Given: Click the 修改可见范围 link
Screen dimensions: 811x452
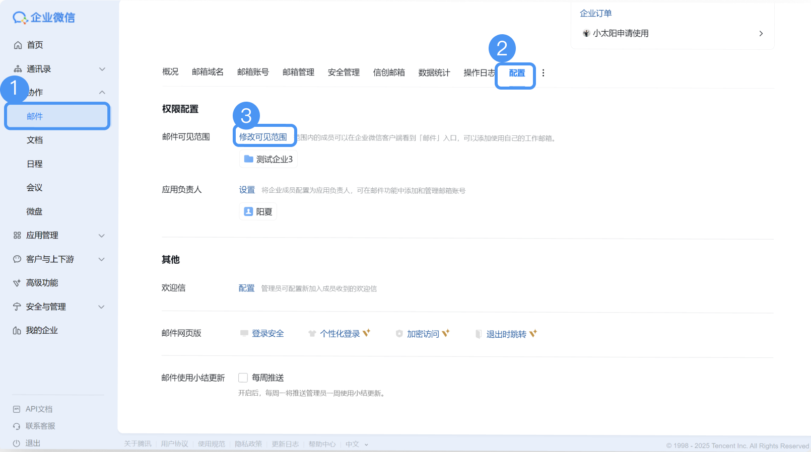Looking at the screenshot, I should 263,137.
